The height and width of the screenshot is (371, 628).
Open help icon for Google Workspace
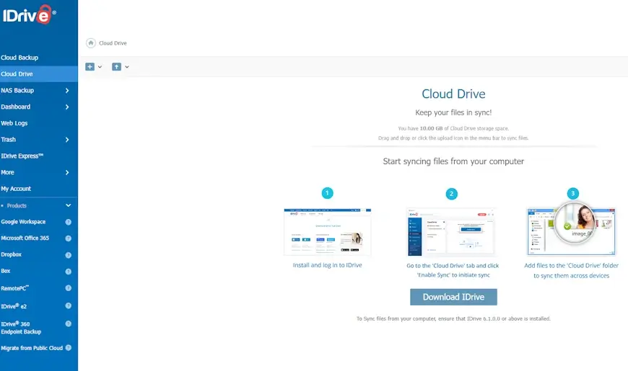68,222
